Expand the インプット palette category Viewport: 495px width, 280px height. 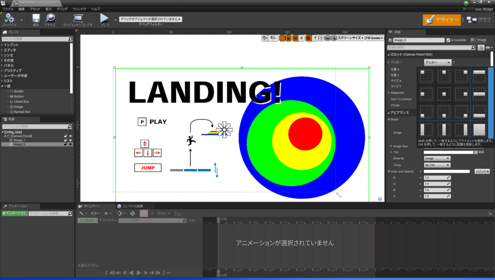click(x=12, y=45)
